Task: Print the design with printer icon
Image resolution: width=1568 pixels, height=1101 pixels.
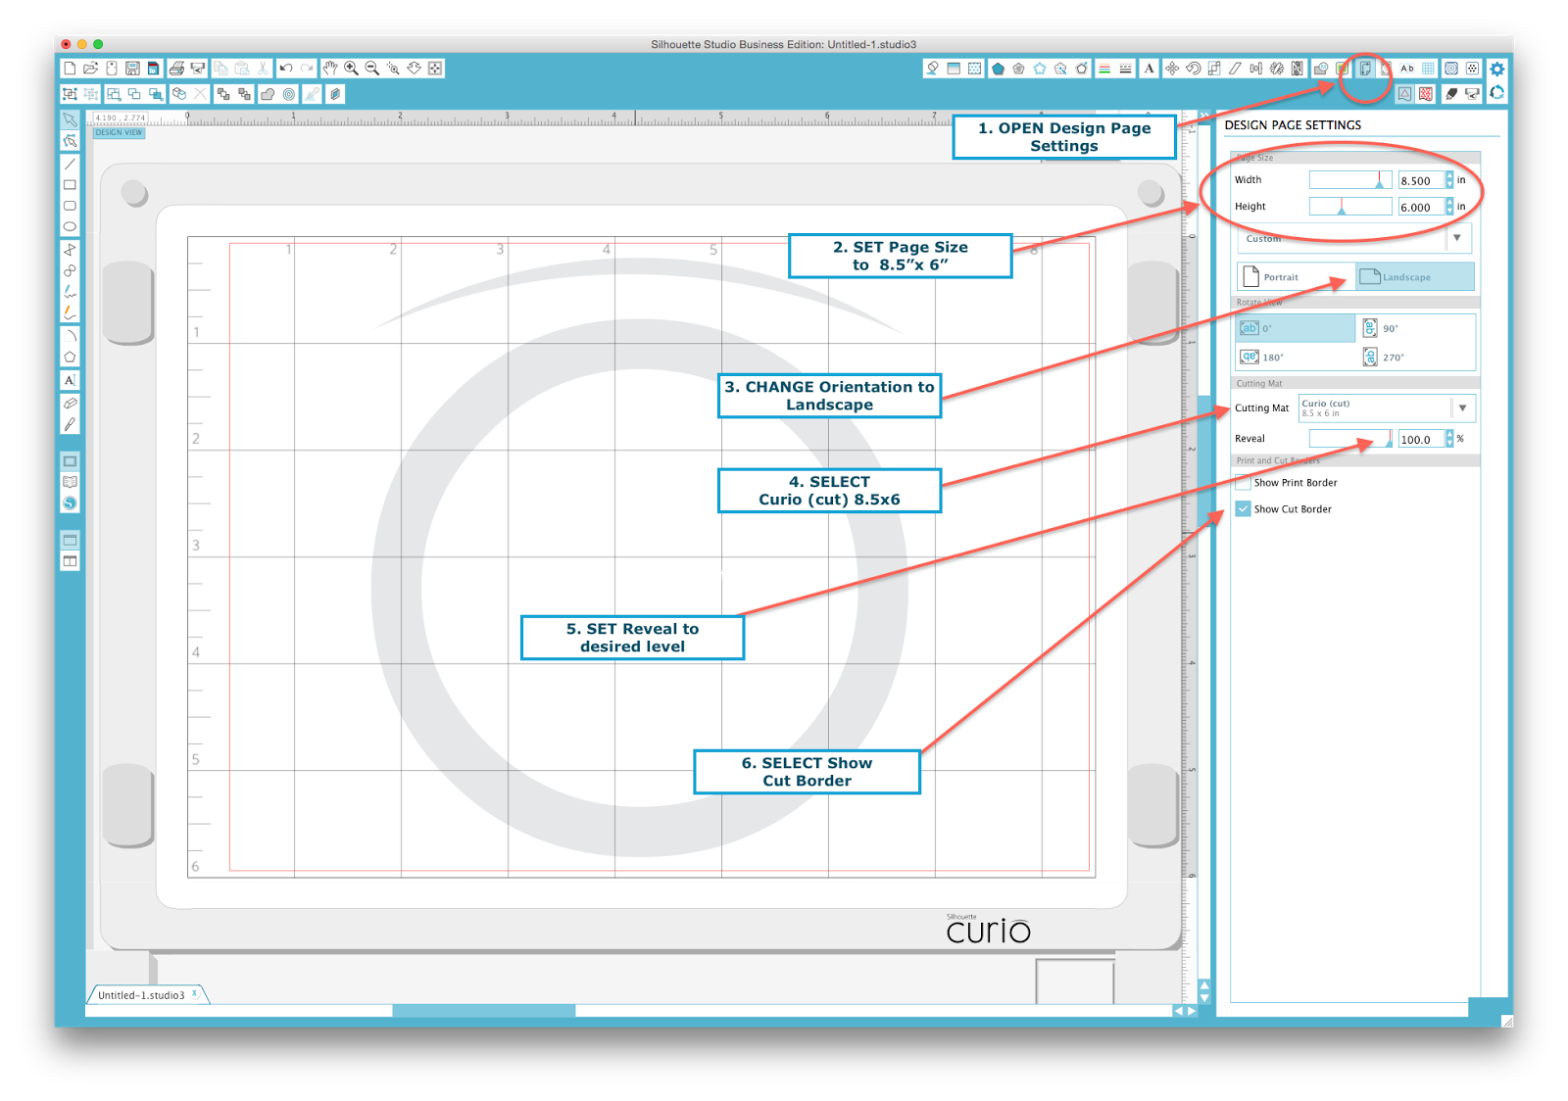Action: pos(176,69)
